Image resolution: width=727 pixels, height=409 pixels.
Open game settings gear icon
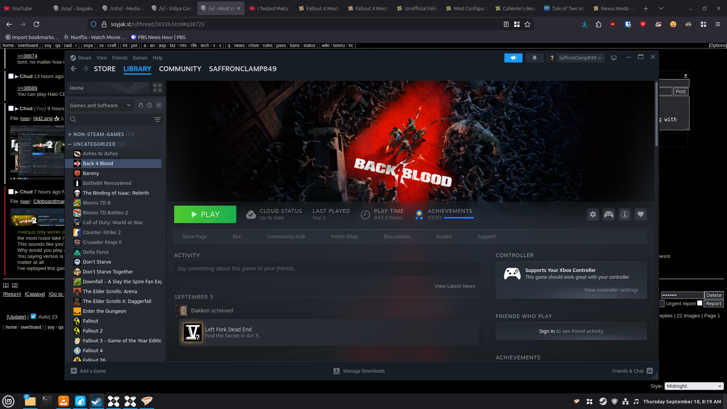tap(593, 214)
